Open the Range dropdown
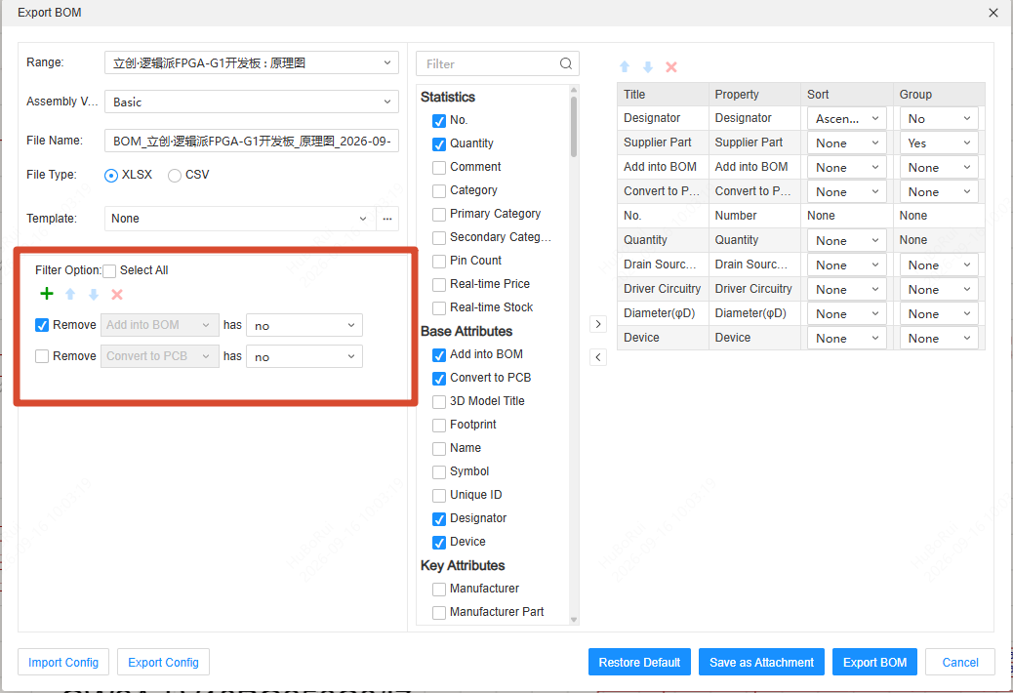 coord(252,62)
